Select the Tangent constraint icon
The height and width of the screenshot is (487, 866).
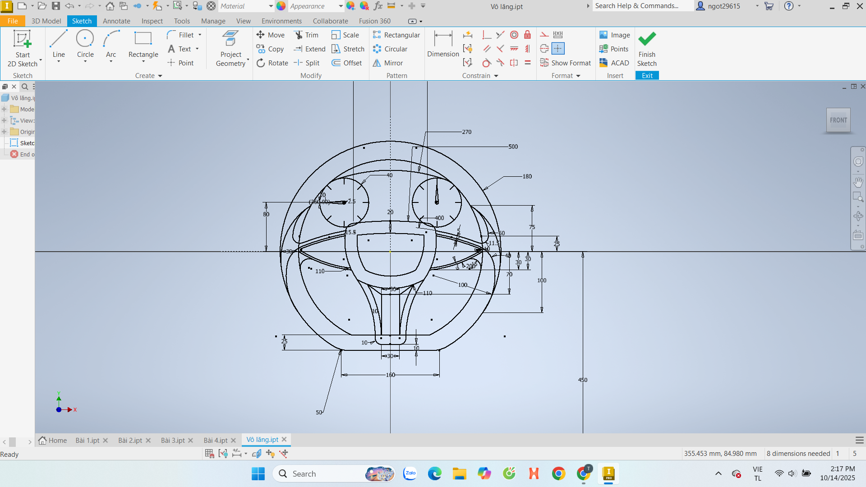pos(486,63)
